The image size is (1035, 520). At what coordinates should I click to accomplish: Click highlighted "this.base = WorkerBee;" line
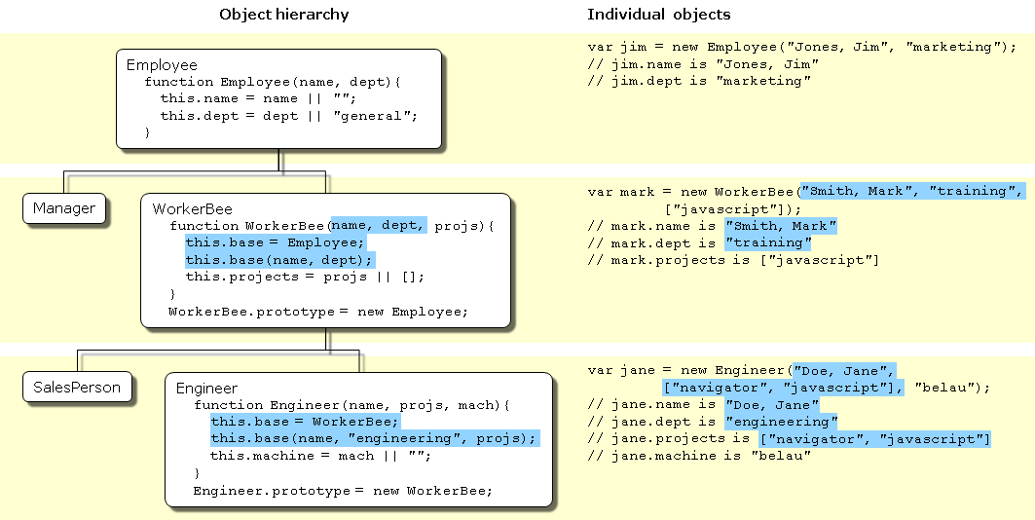coord(305,422)
